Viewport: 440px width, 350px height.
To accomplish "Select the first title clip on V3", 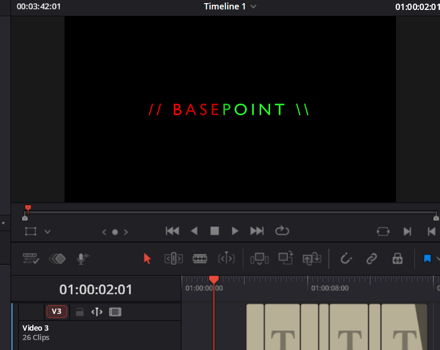I will pyautogui.click(x=255, y=327).
